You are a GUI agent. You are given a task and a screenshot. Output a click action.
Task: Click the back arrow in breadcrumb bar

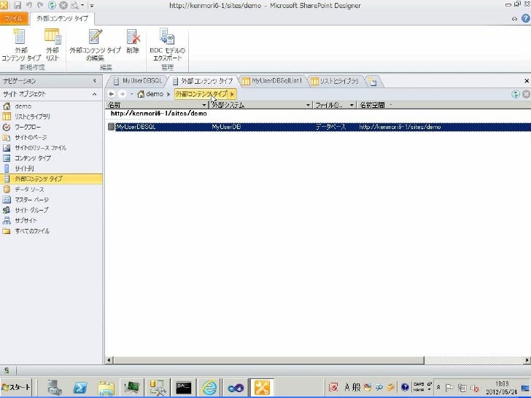(x=111, y=94)
